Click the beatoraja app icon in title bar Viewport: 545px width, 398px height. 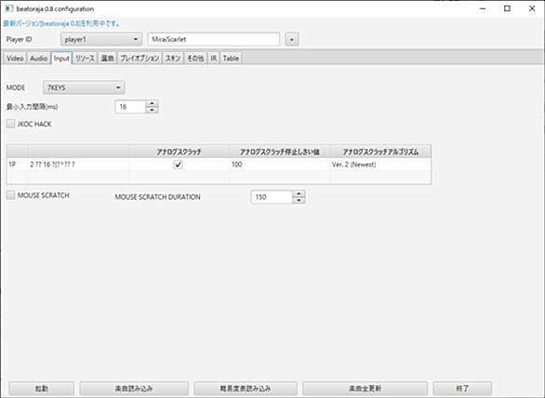pos(9,8)
